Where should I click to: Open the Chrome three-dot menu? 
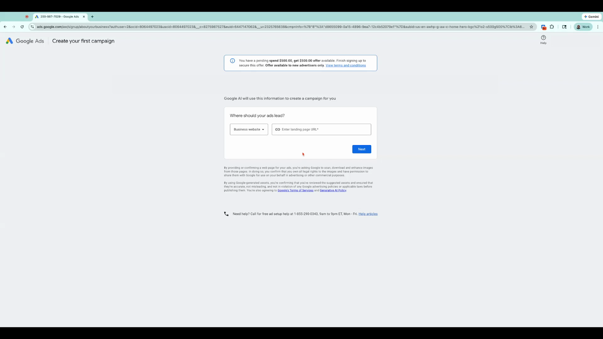pos(598,27)
